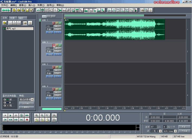Click the horizontal zoom in magnifier
The width and height of the screenshot is (192, 139).
(37, 115)
